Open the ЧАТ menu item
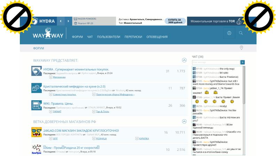This screenshot has height=156, width=276. pos(90,37)
